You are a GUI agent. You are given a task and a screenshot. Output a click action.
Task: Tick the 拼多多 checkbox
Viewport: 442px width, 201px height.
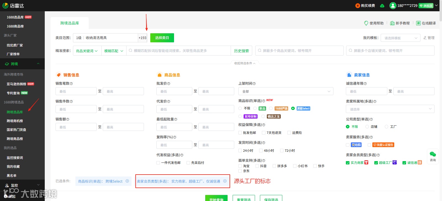(274, 166)
